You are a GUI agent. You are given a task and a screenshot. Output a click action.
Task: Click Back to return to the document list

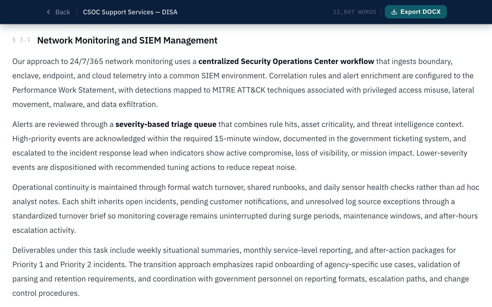point(62,12)
